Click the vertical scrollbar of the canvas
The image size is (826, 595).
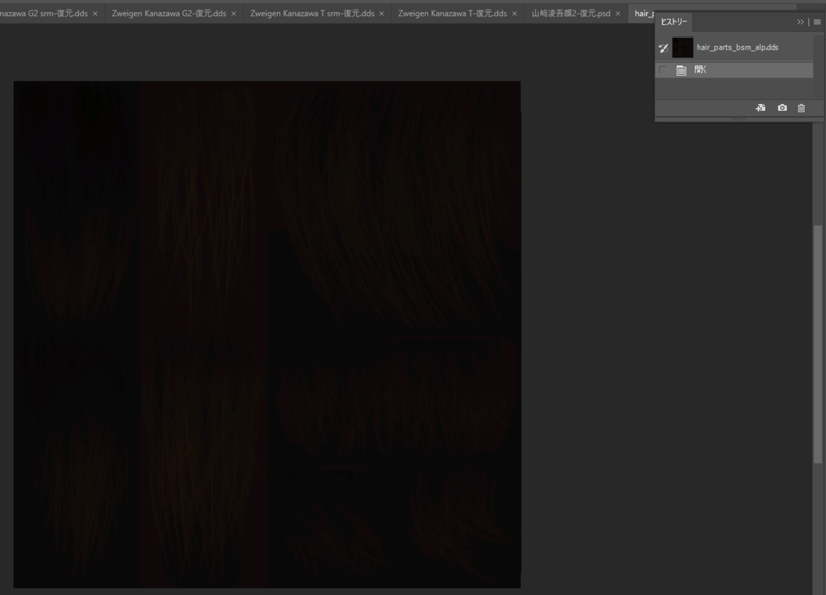818,344
